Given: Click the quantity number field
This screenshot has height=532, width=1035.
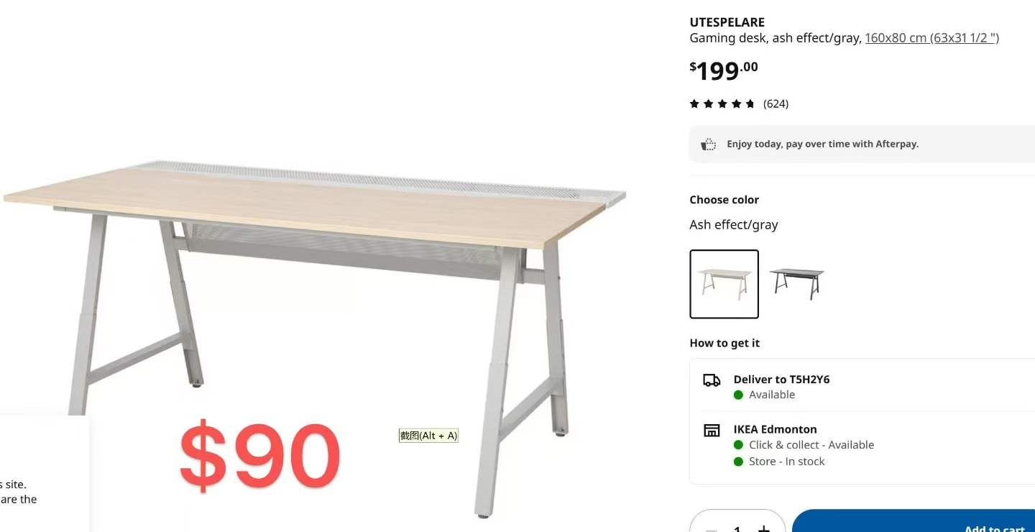Looking at the screenshot, I should point(737,528).
